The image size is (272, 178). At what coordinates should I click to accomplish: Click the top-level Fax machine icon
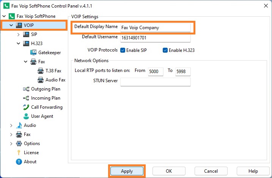19,134
